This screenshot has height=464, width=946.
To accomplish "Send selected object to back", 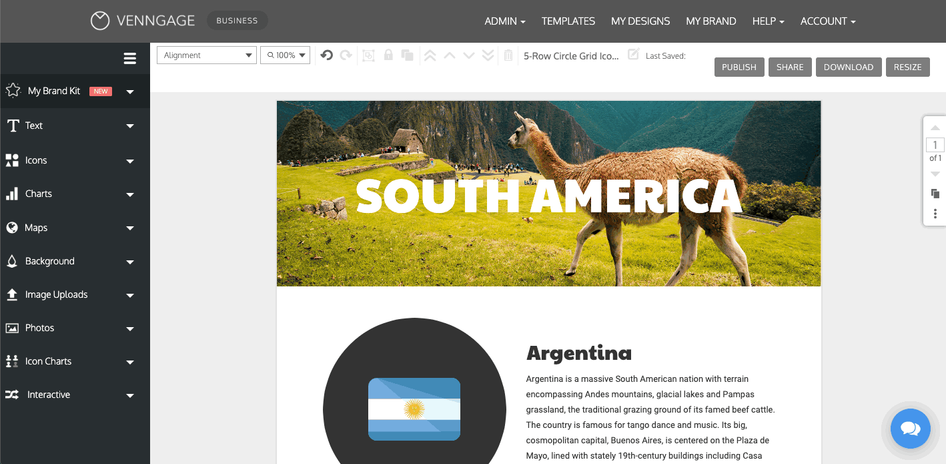I will 488,55.
